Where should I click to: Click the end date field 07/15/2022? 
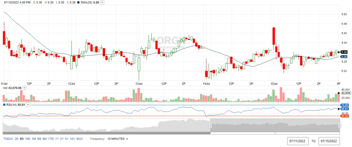(329, 141)
